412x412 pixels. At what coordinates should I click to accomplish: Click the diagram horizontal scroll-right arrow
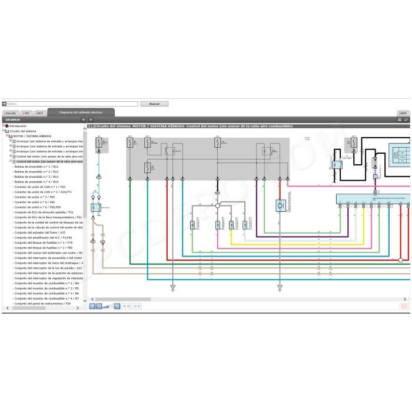405,300
